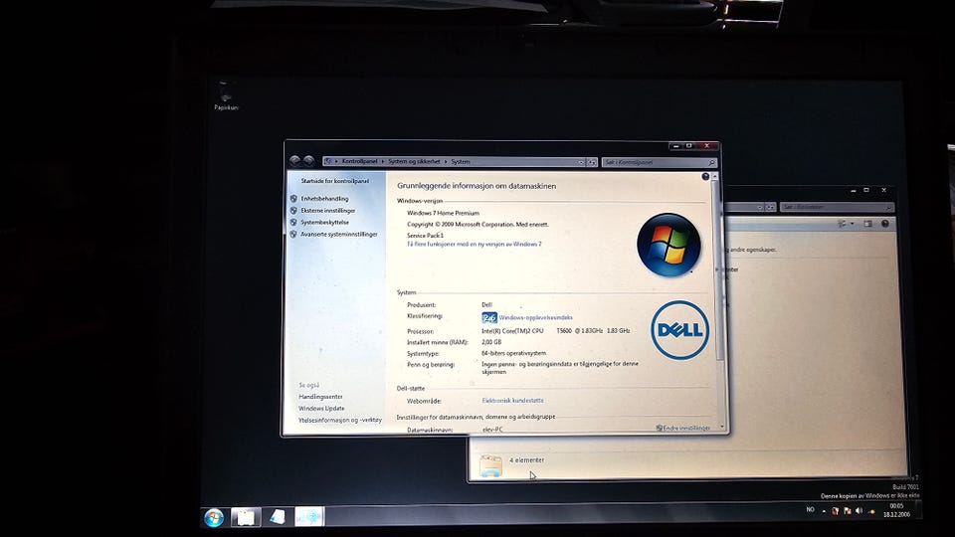Open Handlingssenter under Se også

pyautogui.click(x=320, y=397)
